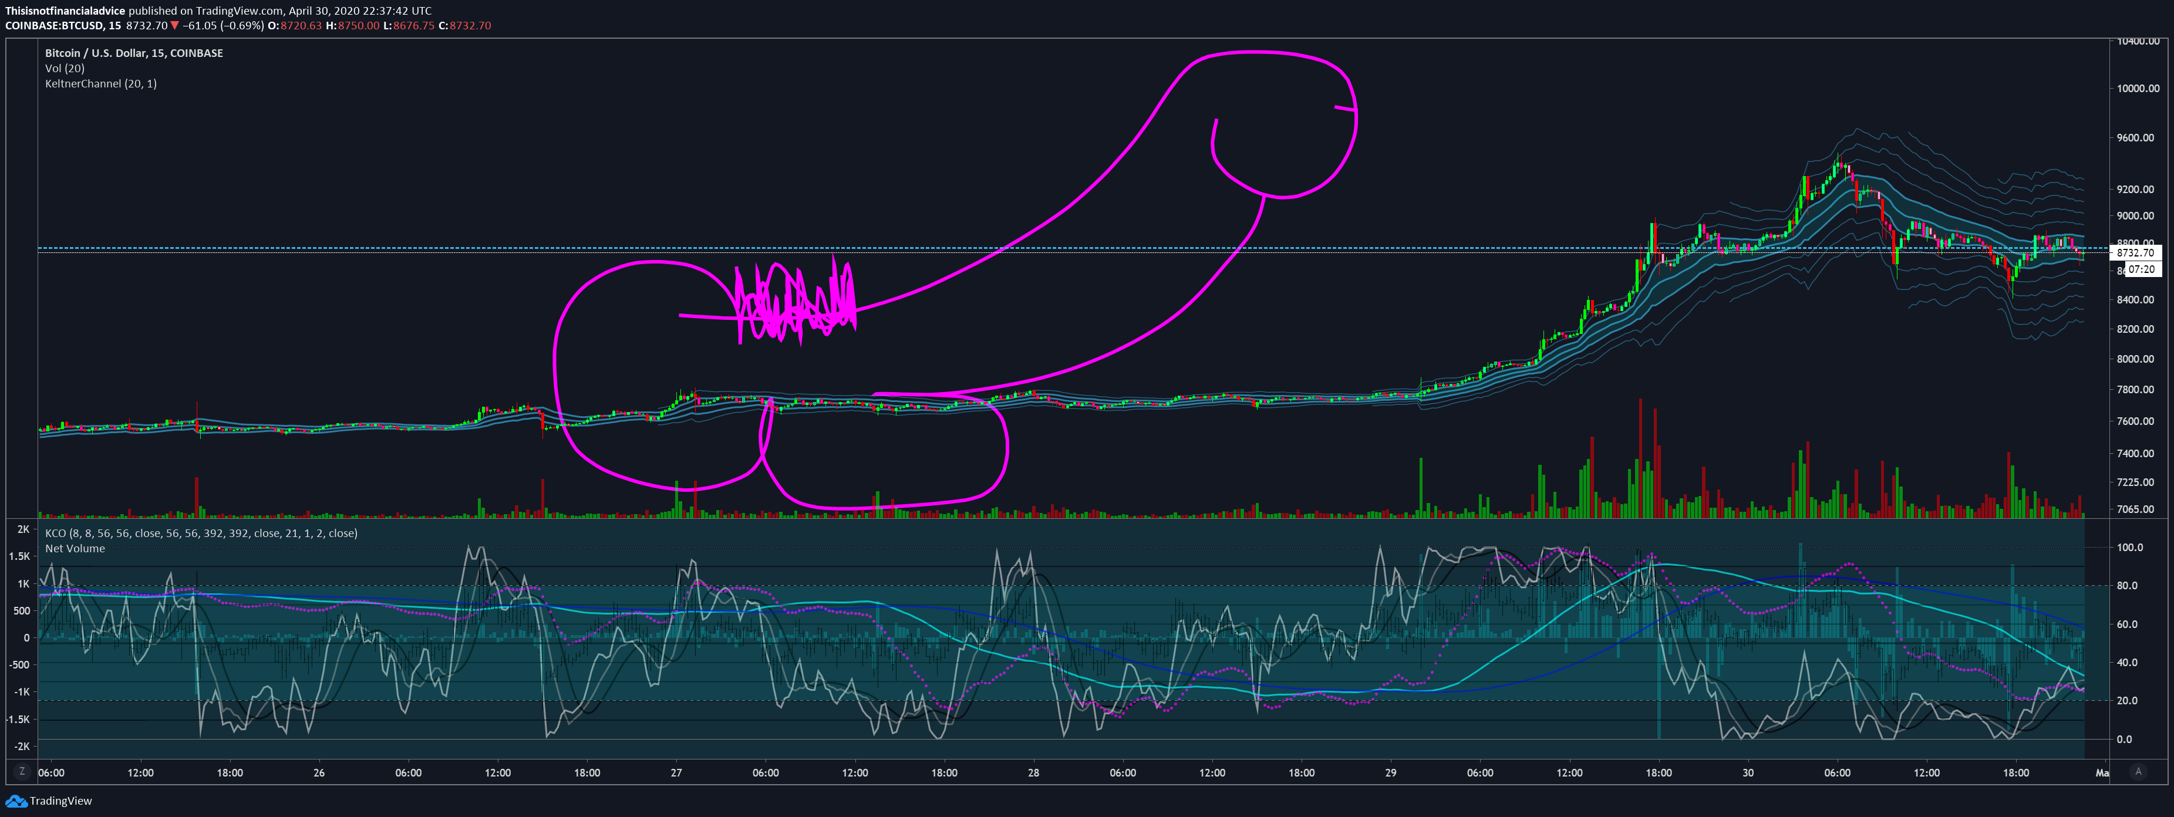Click the low value L:8676.75
Image resolution: width=2174 pixels, height=817 pixels.
pyautogui.click(x=409, y=25)
